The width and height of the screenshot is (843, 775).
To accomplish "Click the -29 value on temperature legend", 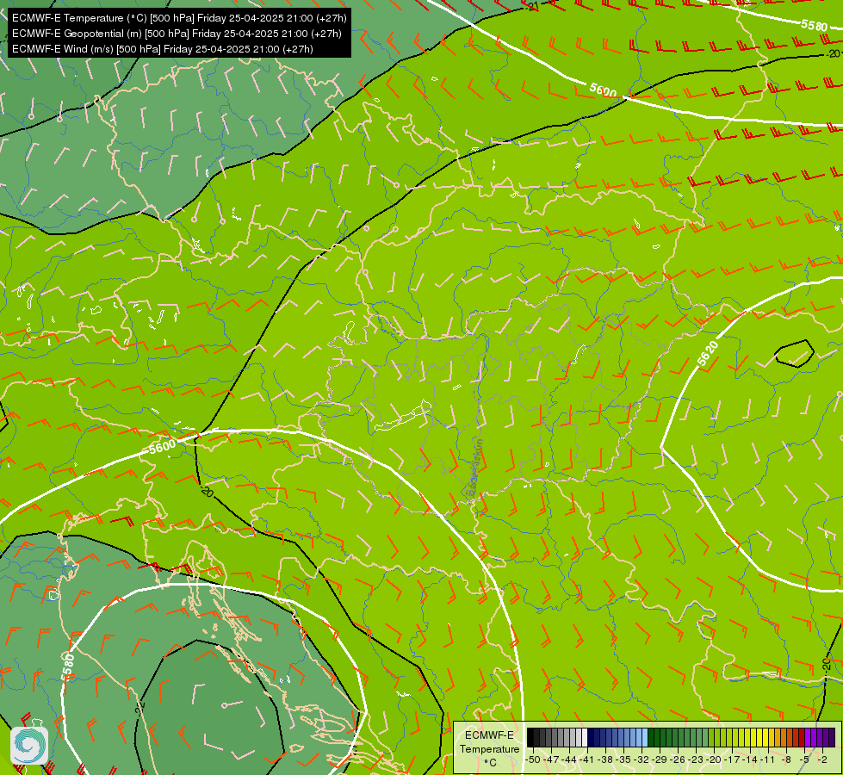I will point(660,759).
